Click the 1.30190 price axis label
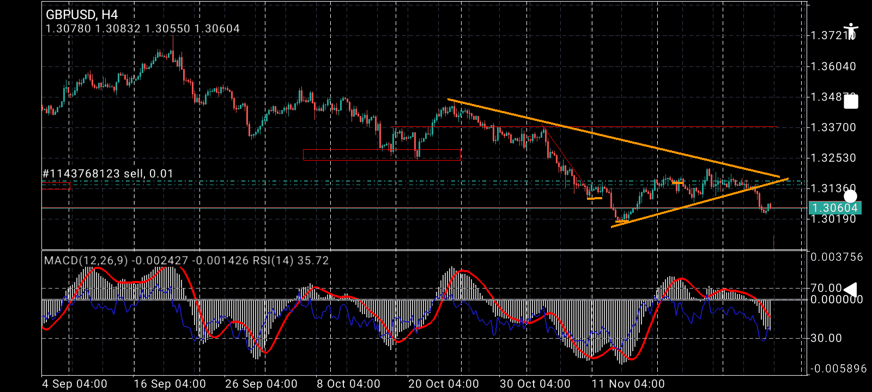This screenshot has height=392, width=872. click(x=833, y=219)
